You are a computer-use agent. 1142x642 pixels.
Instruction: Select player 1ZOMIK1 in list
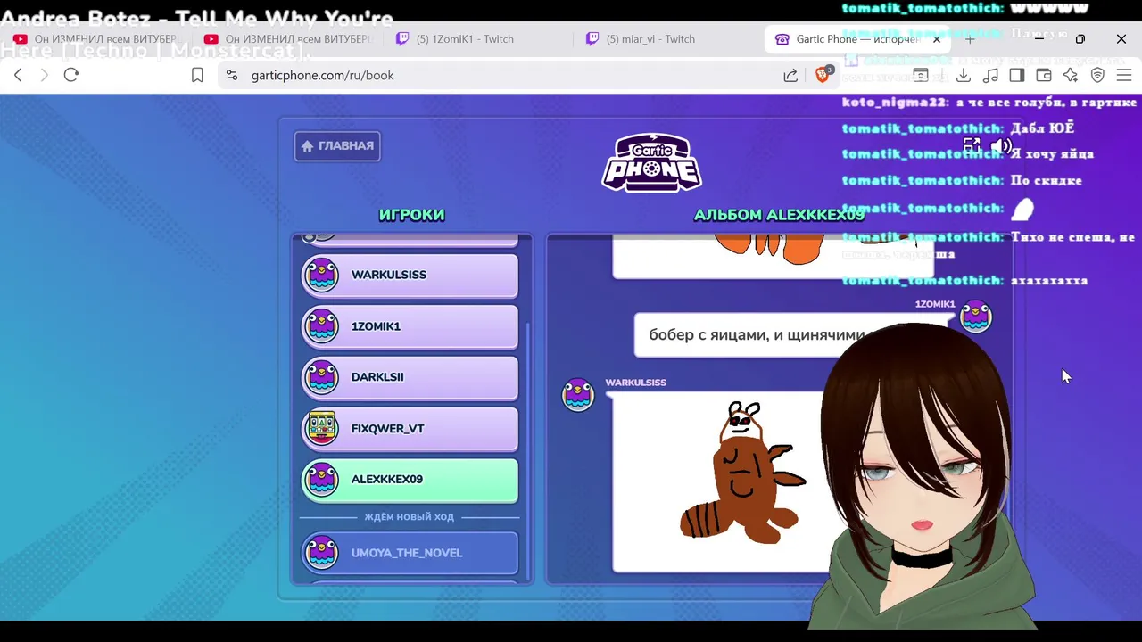coord(410,326)
